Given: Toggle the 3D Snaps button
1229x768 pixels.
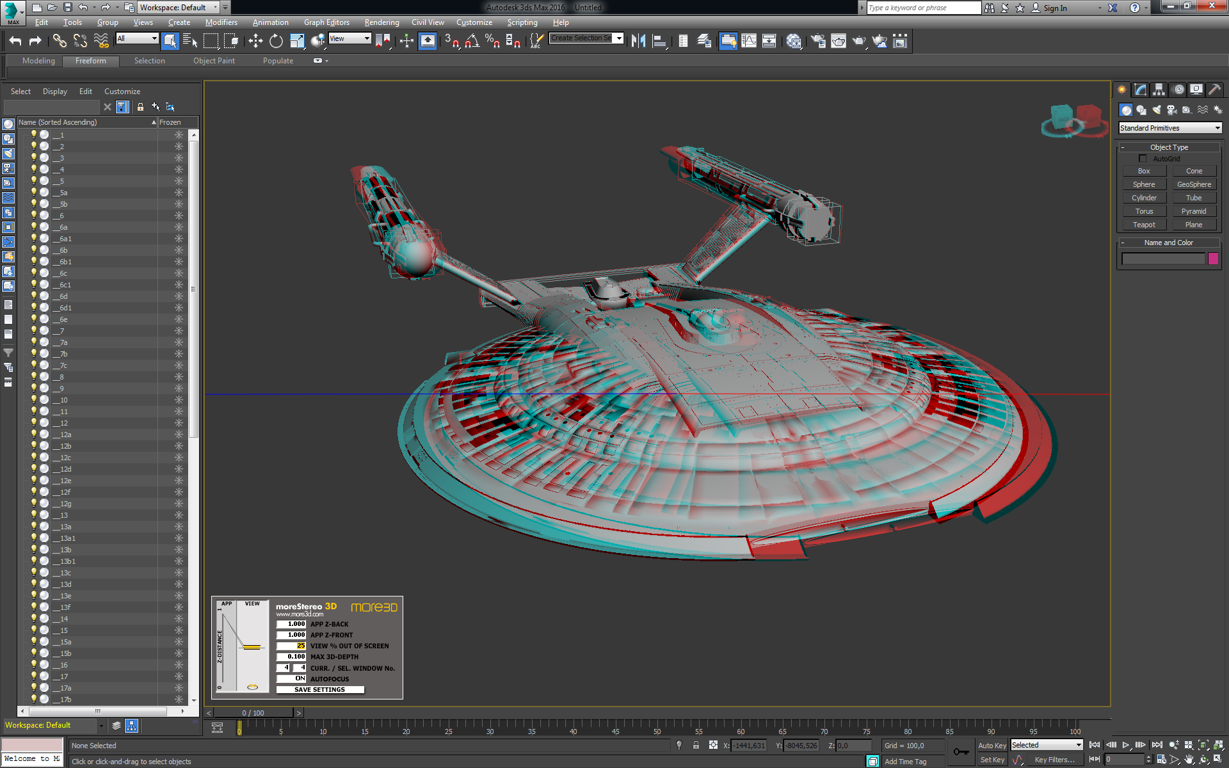Looking at the screenshot, I should 451,41.
